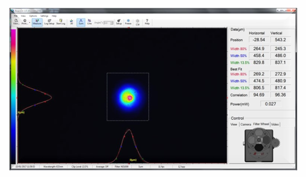Click the Help question mark icon
The image size is (306, 177).
click(147, 22)
